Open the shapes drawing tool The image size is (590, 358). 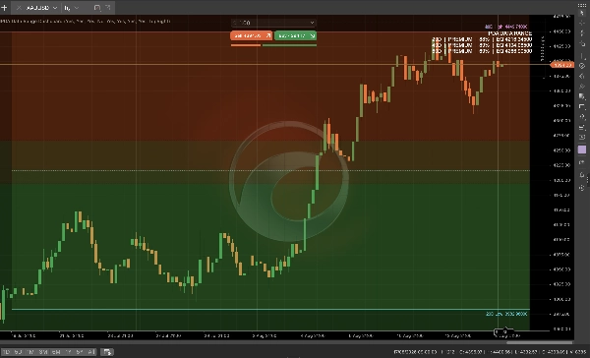coord(582,96)
